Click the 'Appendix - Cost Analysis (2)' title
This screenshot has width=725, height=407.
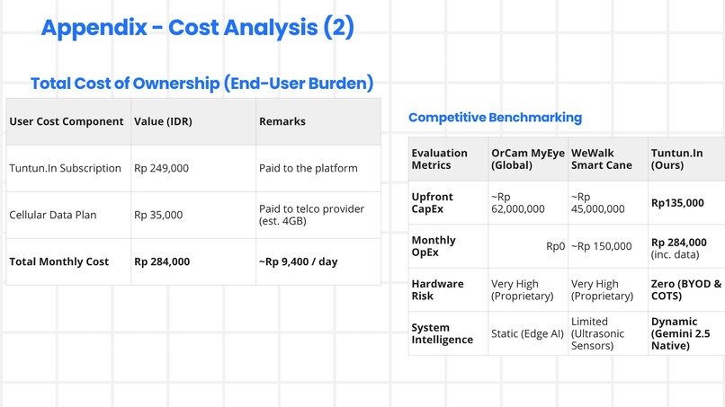tap(197, 28)
